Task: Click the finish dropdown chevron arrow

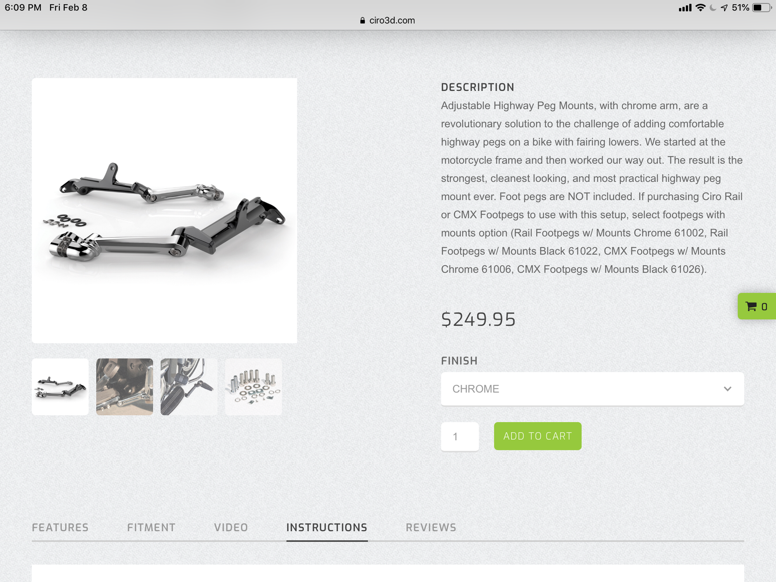Action: [727, 389]
